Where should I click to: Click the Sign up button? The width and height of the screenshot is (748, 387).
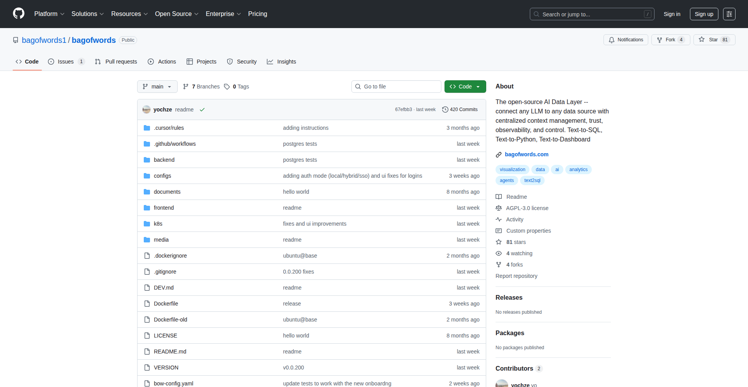pos(704,14)
